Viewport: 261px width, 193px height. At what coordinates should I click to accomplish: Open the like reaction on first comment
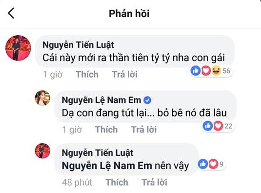pos(196,70)
